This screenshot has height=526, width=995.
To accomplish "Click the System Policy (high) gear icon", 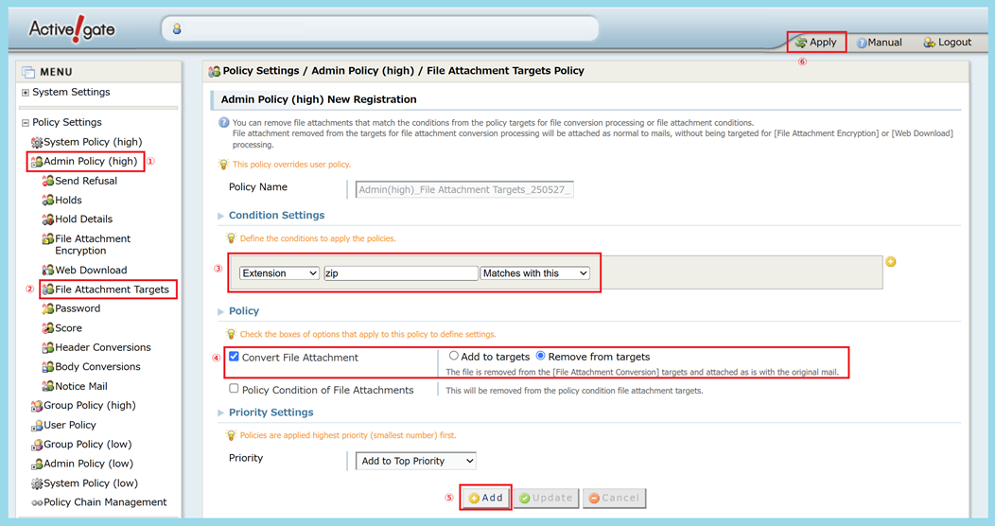I will pyautogui.click(x=37, y=142).
